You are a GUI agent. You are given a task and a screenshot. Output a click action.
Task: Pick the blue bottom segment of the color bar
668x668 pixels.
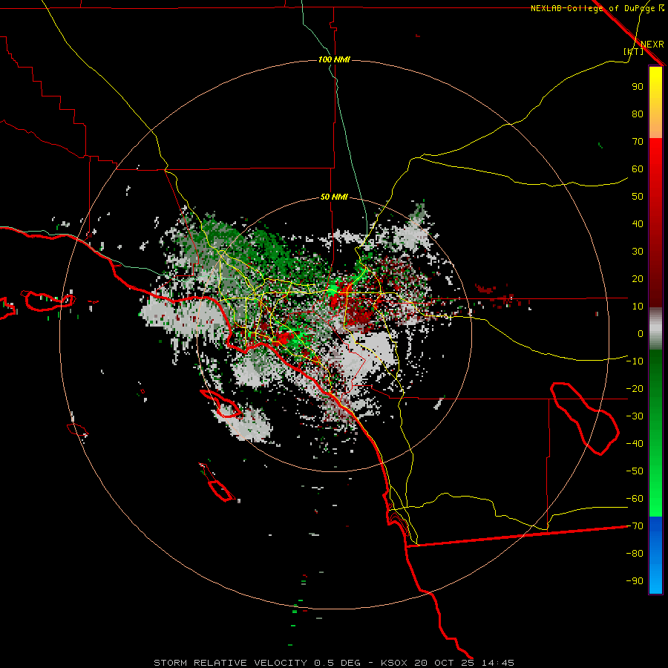click(x=655, y=555)
